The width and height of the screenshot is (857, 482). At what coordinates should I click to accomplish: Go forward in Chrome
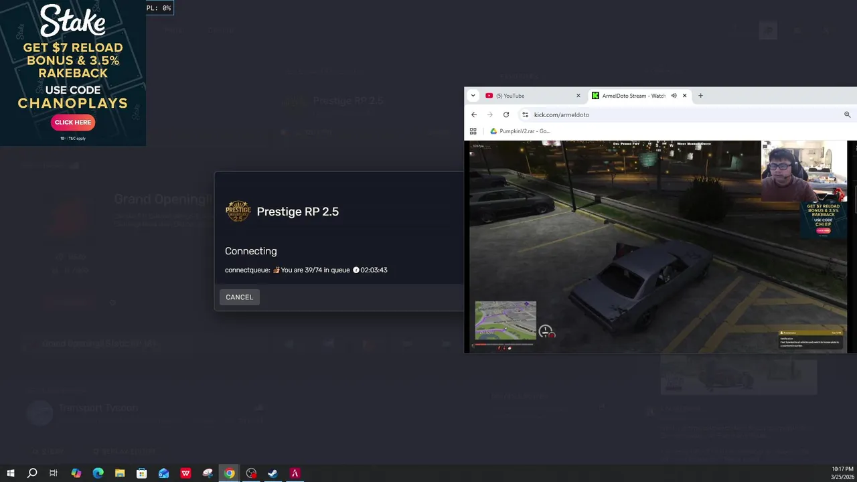click(x=490, y=114)
